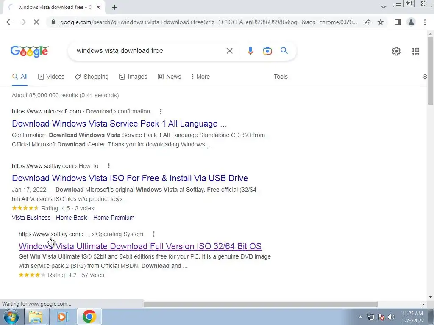This screenshot has height=325, width=434.
Task: Click the browser forward arrow
Action: tap(23, 22)
